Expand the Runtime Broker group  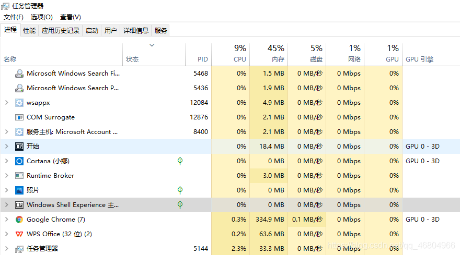(6, 176)
